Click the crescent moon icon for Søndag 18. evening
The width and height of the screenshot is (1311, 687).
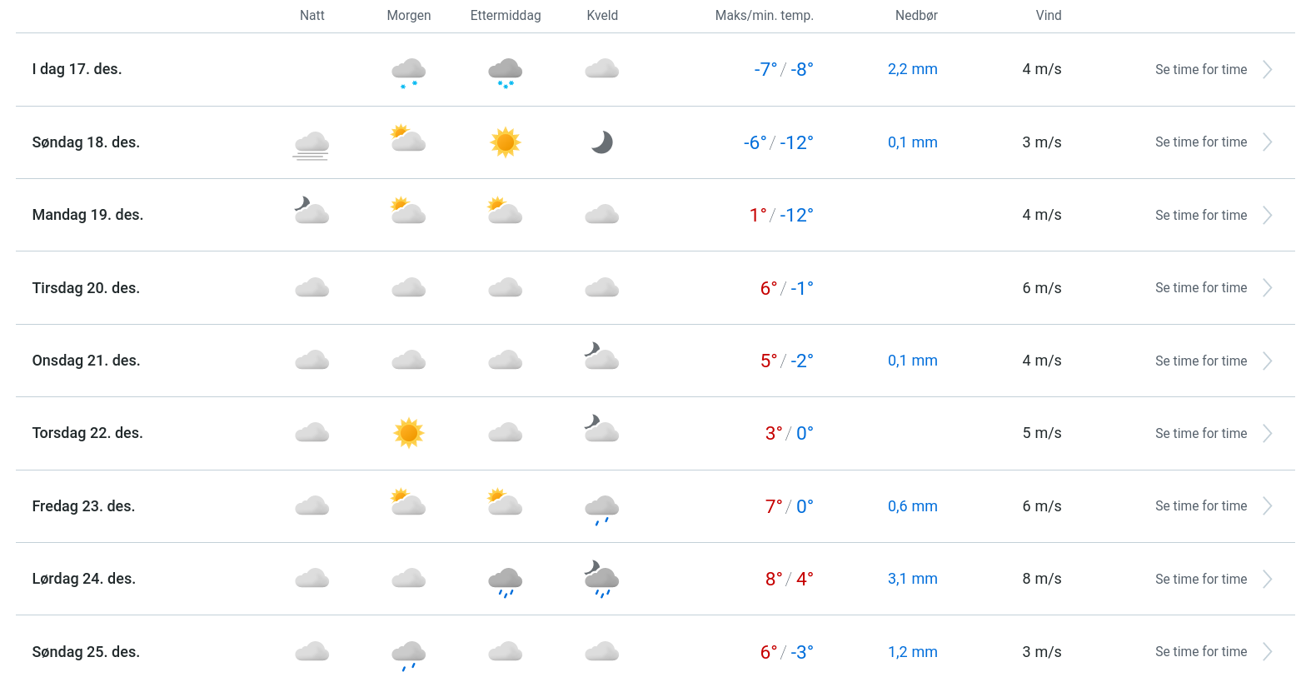click(x=602, y=142)
